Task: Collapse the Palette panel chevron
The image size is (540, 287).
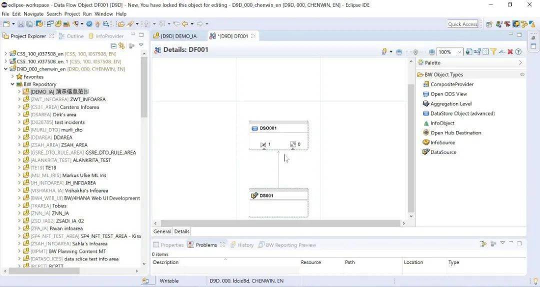Action: click(520, 62)
